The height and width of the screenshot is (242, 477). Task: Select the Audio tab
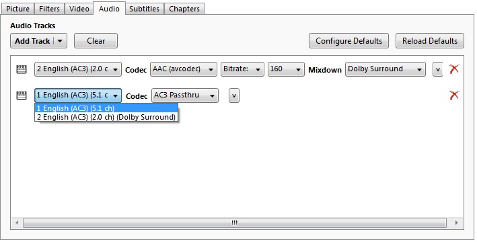109,9
